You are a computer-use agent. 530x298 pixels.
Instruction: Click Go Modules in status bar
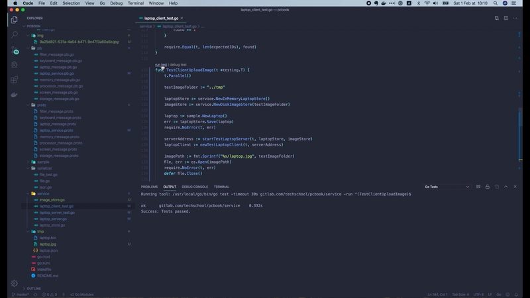tap(82, 294)
